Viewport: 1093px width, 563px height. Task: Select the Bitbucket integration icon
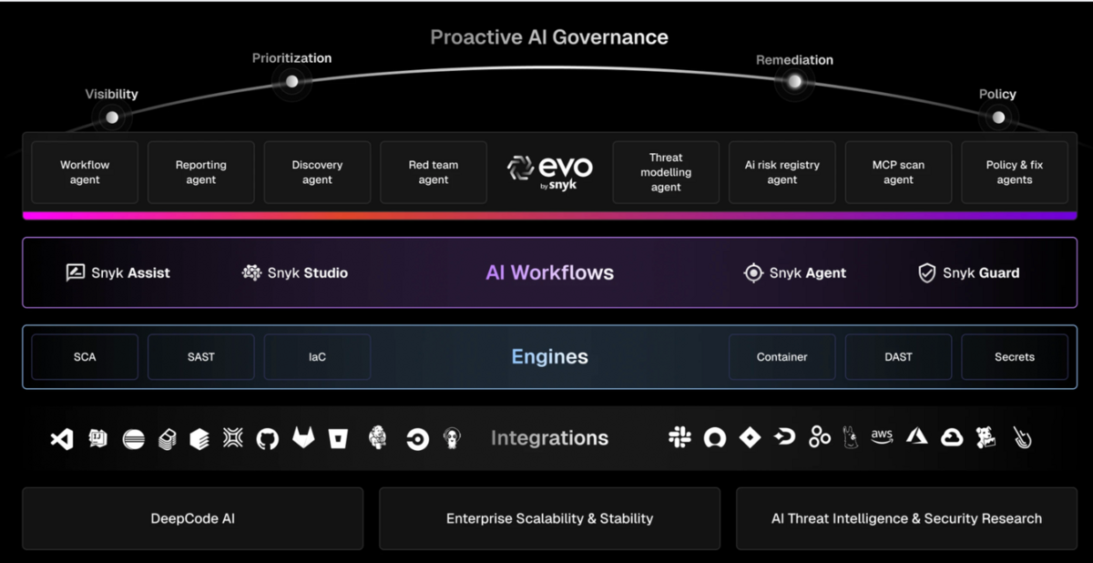pos(338,437)
